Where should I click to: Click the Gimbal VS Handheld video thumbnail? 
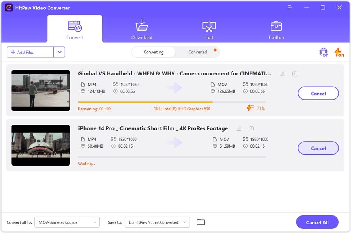click(41, 90)
